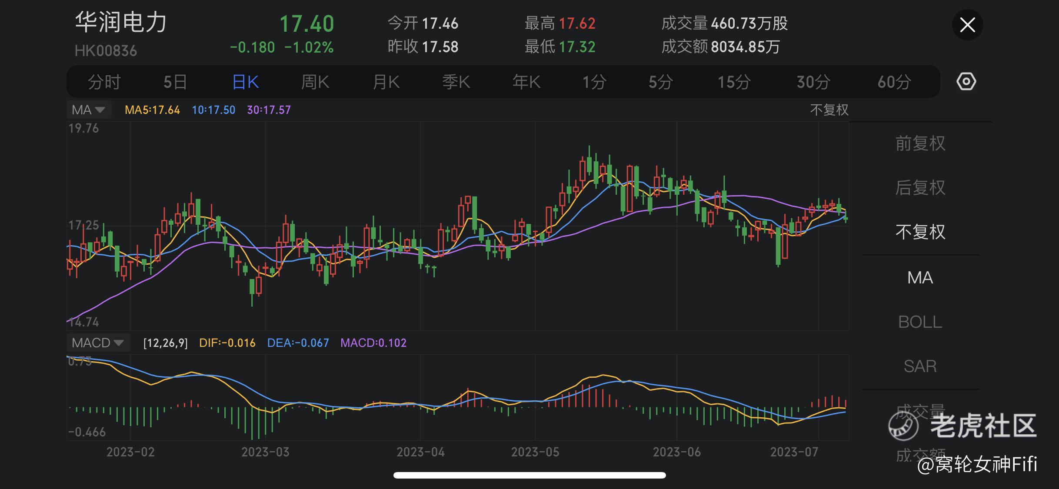This screenshot has height=489, width=1059.
Task: Enable the BOLL indicator
Action: point(920,322)
